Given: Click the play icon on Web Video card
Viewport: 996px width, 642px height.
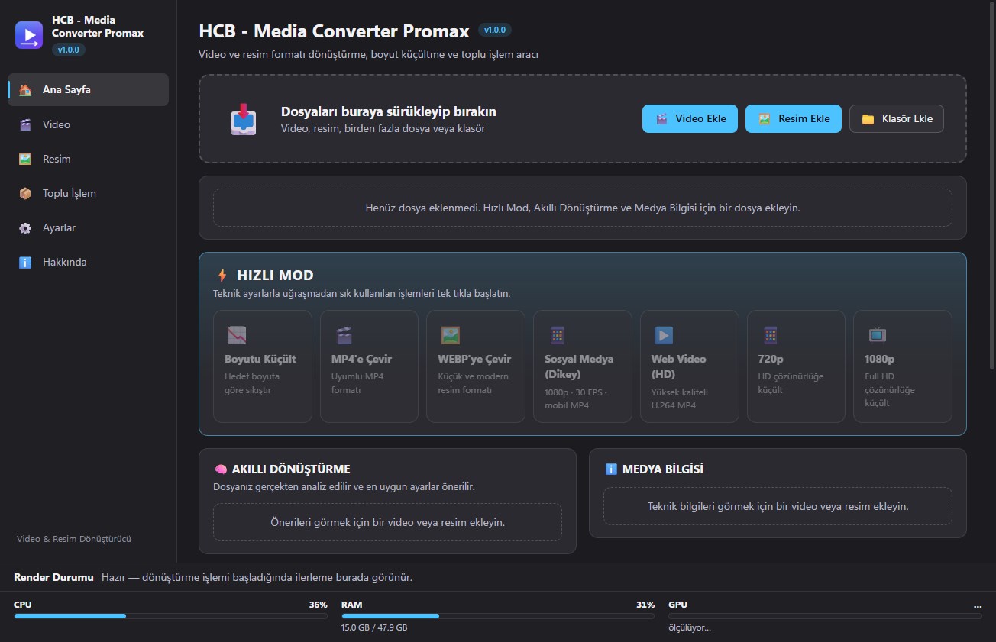Looking at the screenshot, I should point(664,335).
